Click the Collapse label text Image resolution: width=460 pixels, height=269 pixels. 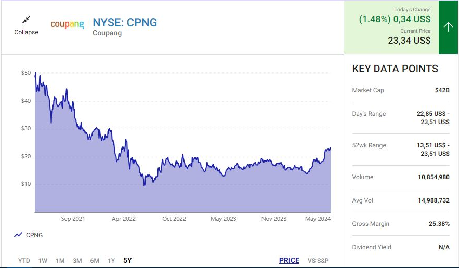click(26, 32)
